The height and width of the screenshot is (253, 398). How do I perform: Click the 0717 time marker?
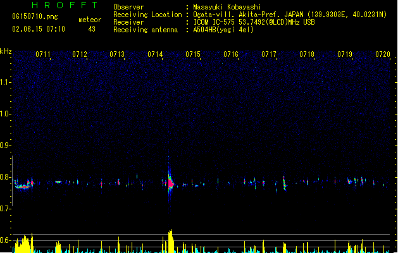click(x=269, y=54)
